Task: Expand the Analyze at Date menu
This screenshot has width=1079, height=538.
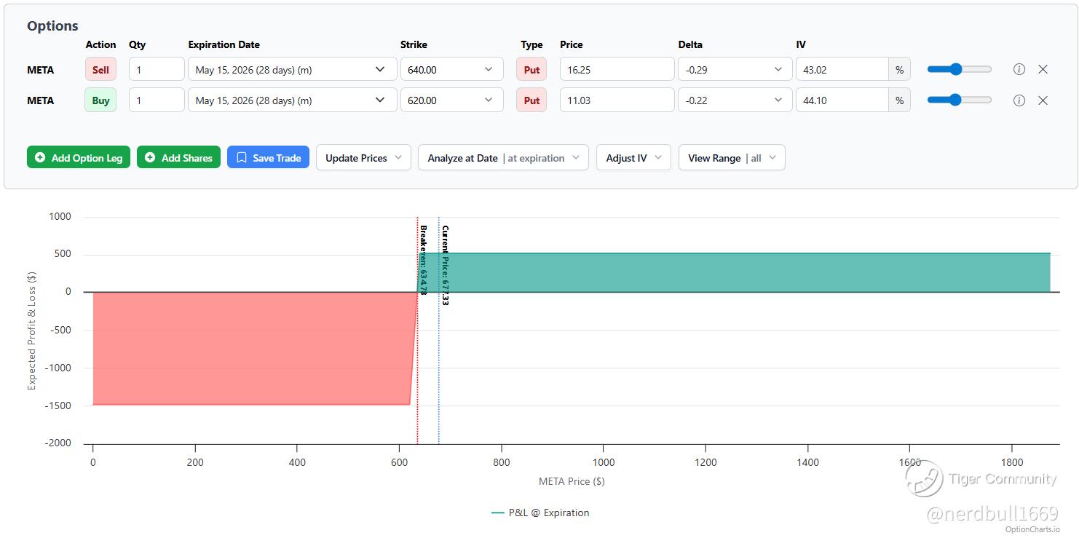Action: 503,158
